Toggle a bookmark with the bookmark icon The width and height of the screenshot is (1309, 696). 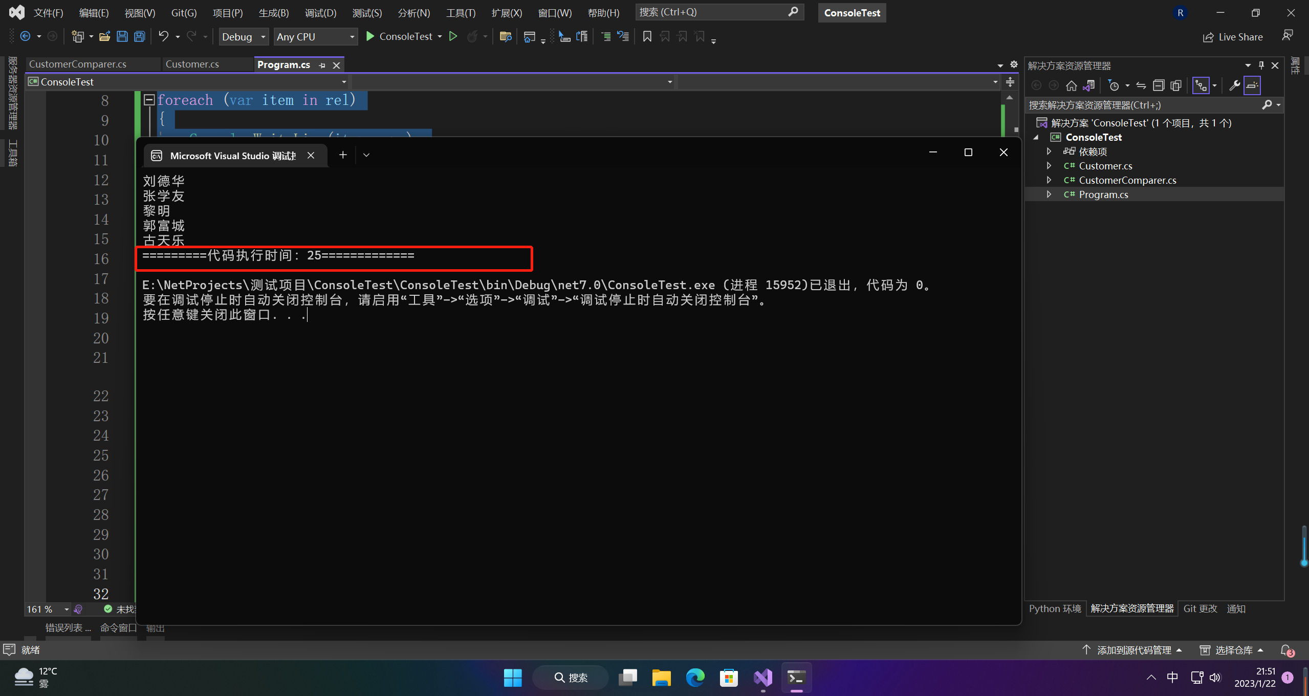647,36
